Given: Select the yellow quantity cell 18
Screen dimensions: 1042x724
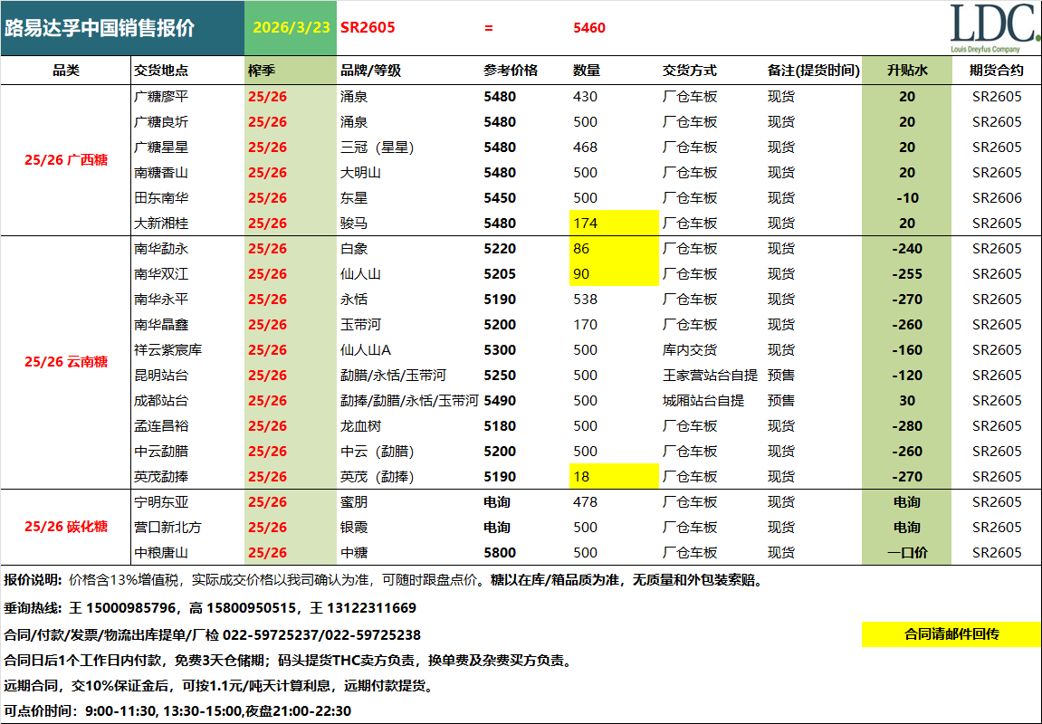Looking at the screenshot, I should 614,476.
